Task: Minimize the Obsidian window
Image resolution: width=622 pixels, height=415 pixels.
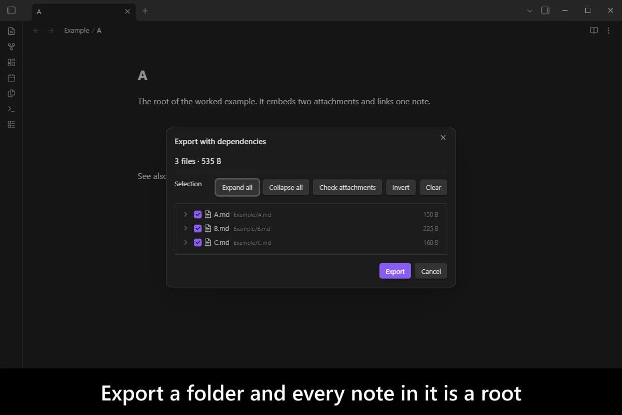Action: pos(565,10)
